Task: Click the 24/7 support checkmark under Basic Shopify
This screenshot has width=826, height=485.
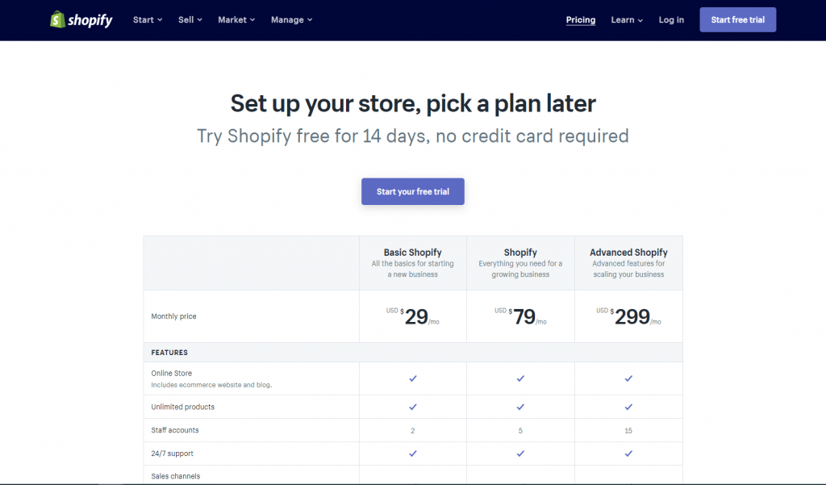Action: (413, 454)
